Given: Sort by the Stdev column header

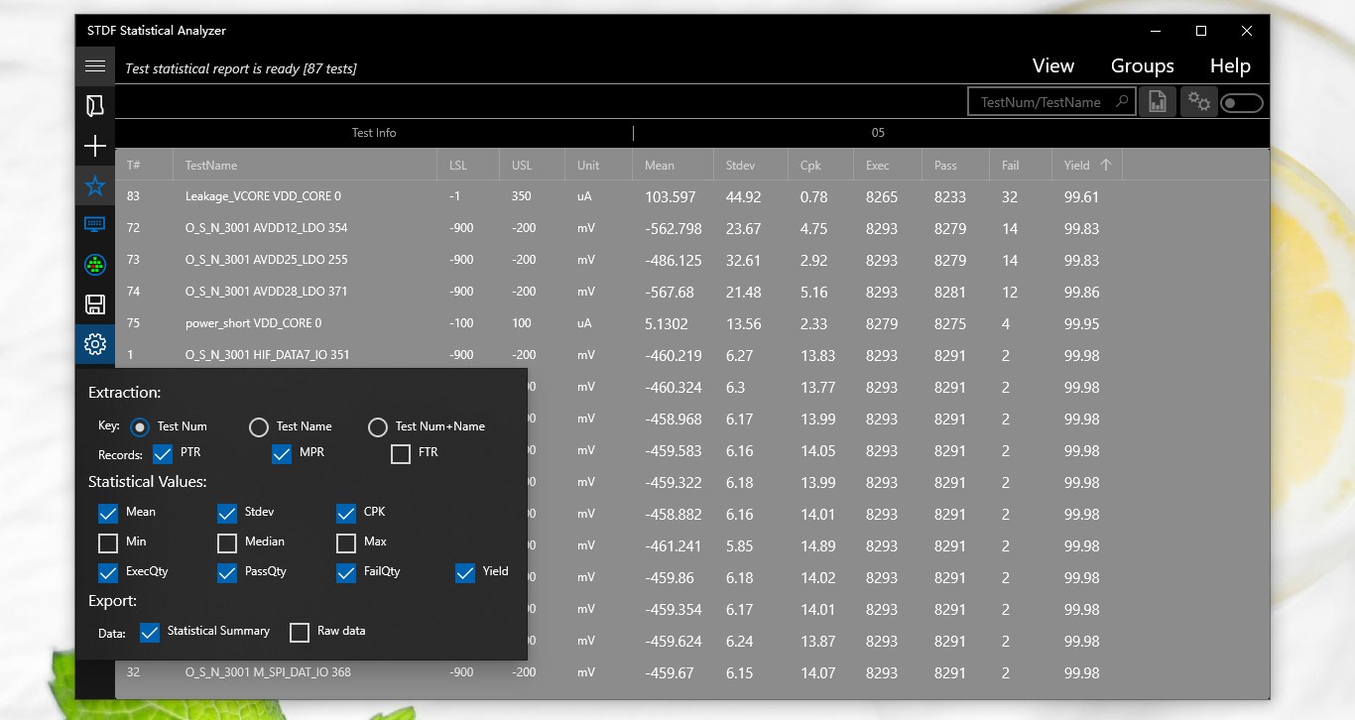Looking at the screenshot, I should tap(751, 165).
